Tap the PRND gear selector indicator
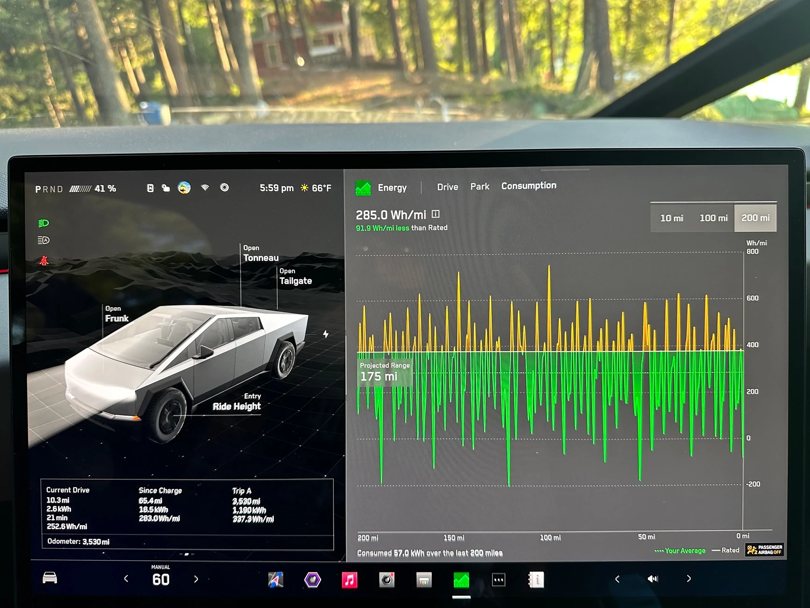Viewport: 810px width, 608px height. (x=49, y=189)
